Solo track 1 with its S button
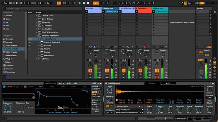The image size is (218, 122). pyautogui.click(x=90, y=75)
